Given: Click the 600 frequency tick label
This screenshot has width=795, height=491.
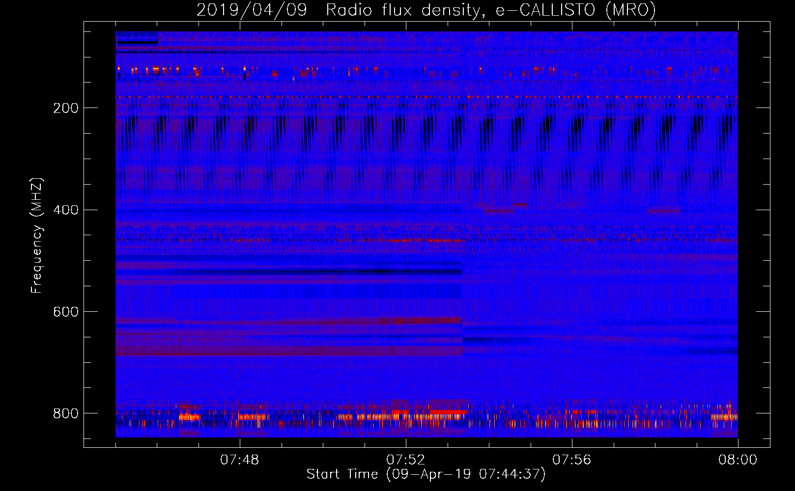Looking at the screenshot, I should (66, 312).
